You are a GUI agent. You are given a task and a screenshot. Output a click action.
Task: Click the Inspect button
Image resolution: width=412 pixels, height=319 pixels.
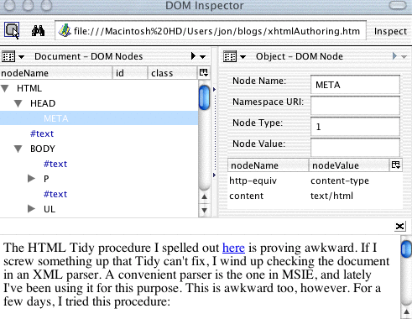click(390, 31)
